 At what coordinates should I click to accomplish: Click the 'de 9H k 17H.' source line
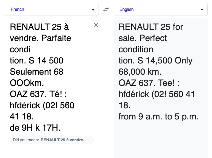click(35, 128)
